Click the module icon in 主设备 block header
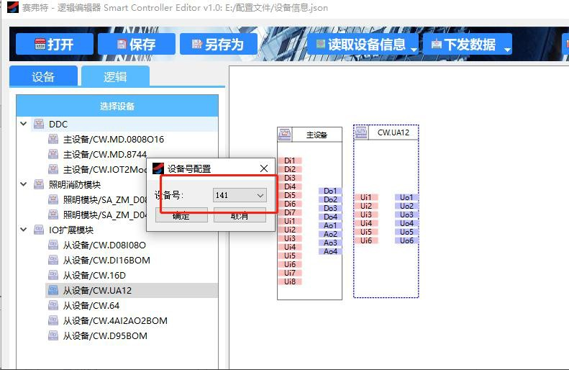This screenshot has height=370, width=569. coord(286,135)
